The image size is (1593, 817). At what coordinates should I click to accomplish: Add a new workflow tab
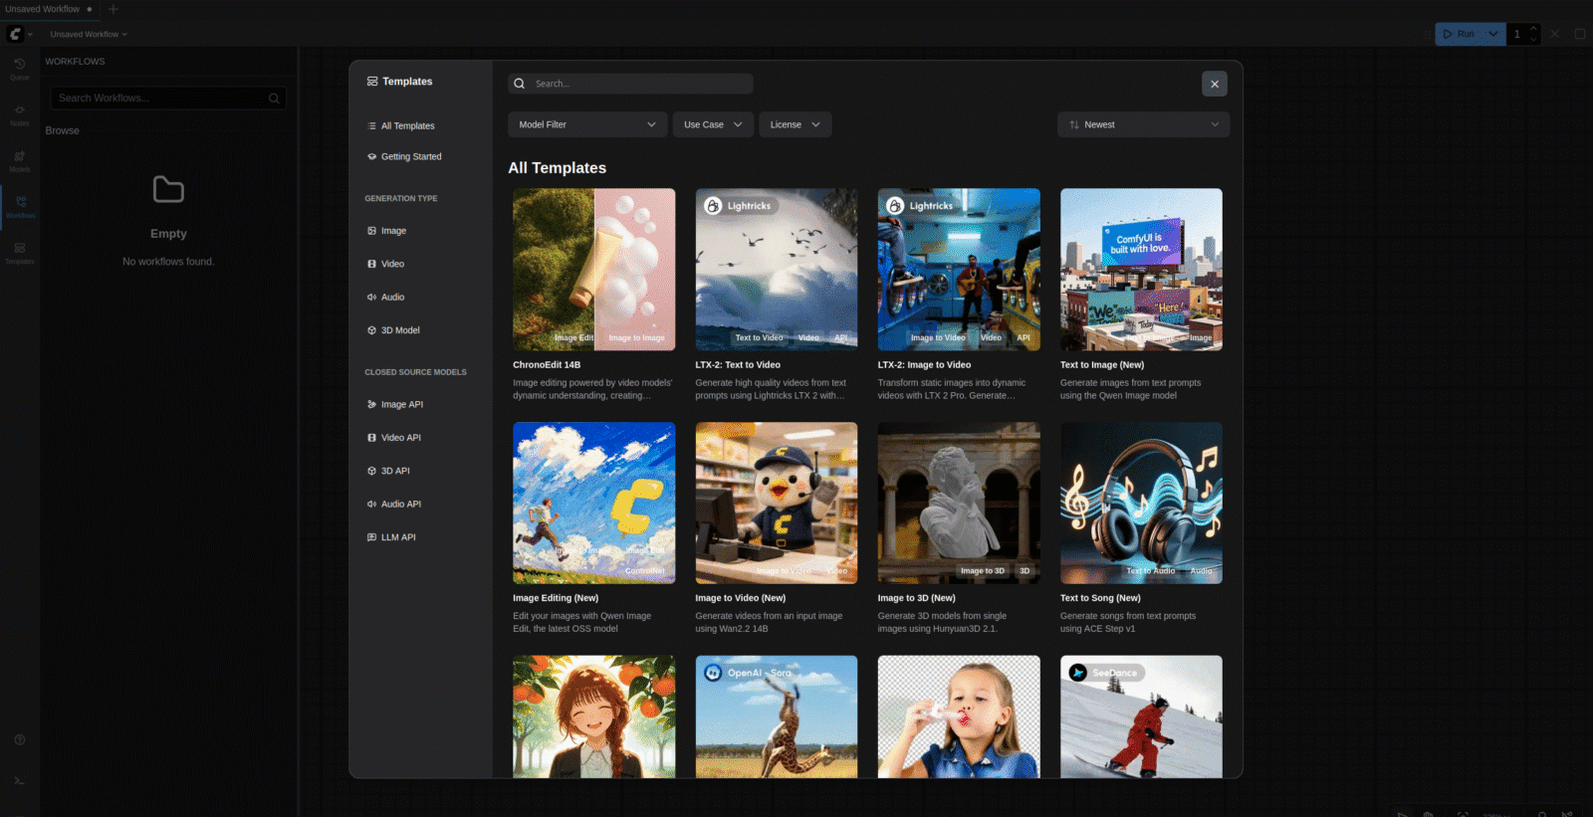click(x=114, y=9)
